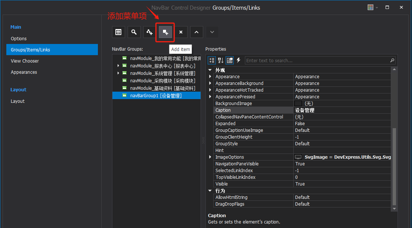Click green icon of navModule_基础资料
The image size is (412, 228).
tap(125, 88)
